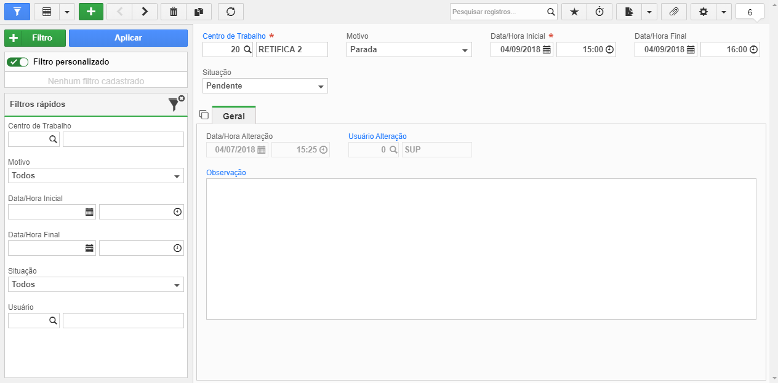This screenshot has height=383, width=778.
Task: Expand quick filter Motivo Todos dropdown
Action: click(96, 176)
